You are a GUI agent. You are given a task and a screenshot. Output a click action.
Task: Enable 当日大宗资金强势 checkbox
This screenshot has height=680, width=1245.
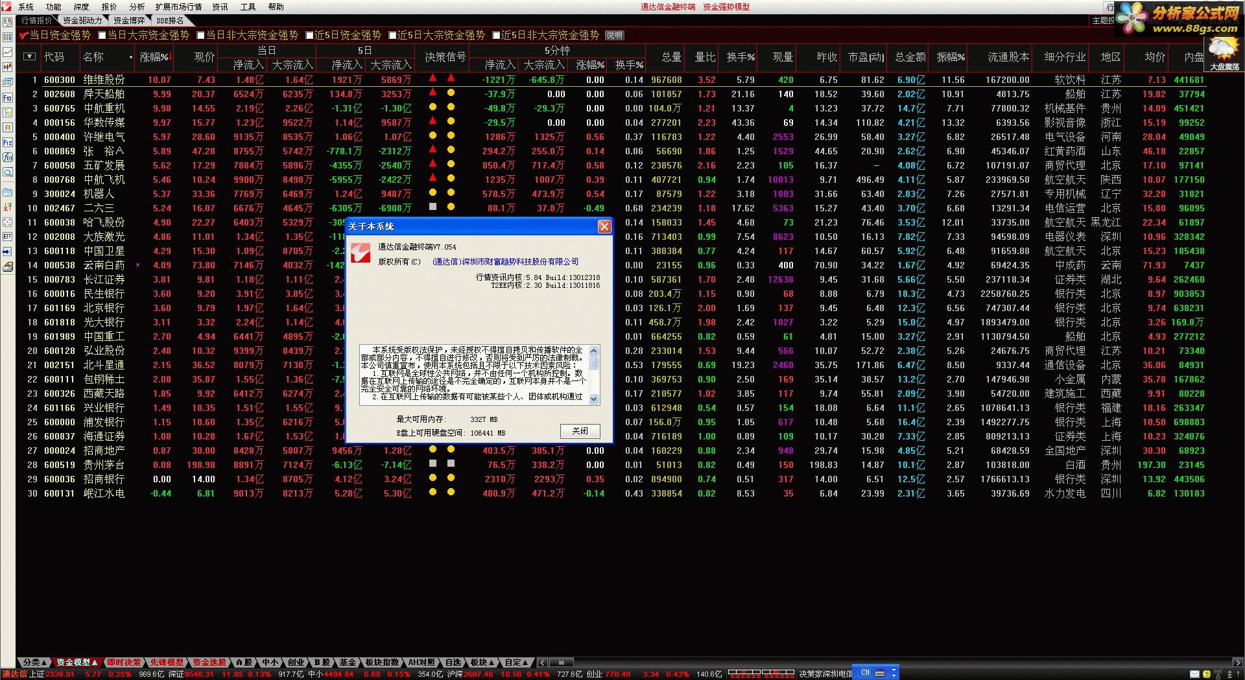102,35
